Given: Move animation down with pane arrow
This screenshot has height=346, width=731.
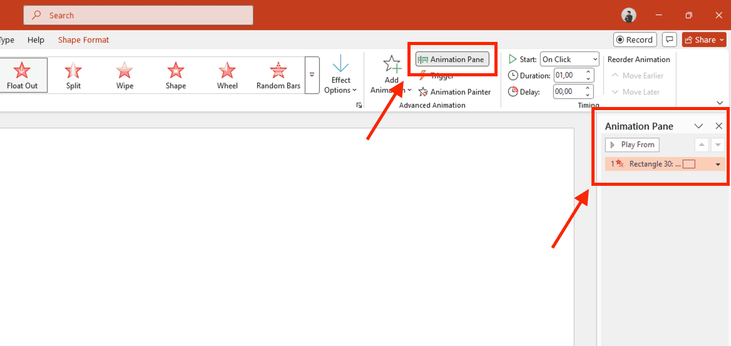Looking at the screenshot, I should click(718, 145).
